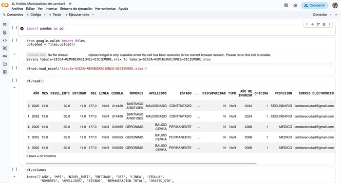Image resolution: width=341 pixels, height=183 pixels.
Task: Click PERMANENTE in row 2
Action: pyautogui.click(x=180, y=127)
